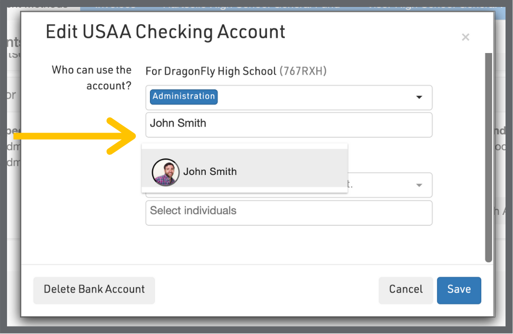Click the blue Administration tag
The image size is (513, 334).
183,97
